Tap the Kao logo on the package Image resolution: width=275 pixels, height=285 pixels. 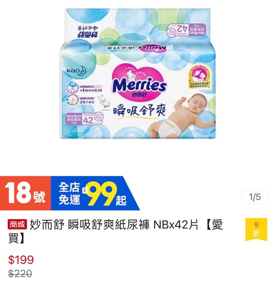(76, 71)
